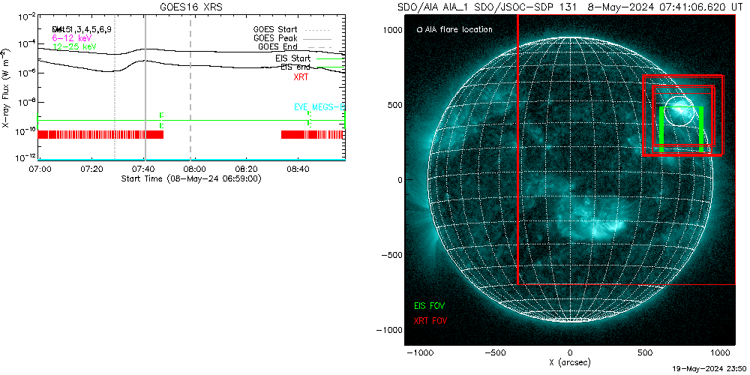This screenshot has width=750, height=375.
Task: Click the '-500' x-axis tick on solar image
Action: click(494, 353)
